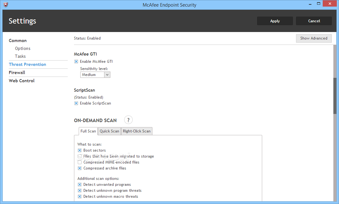Open Options under Common
Screen dimensions: 339x204
23,48
